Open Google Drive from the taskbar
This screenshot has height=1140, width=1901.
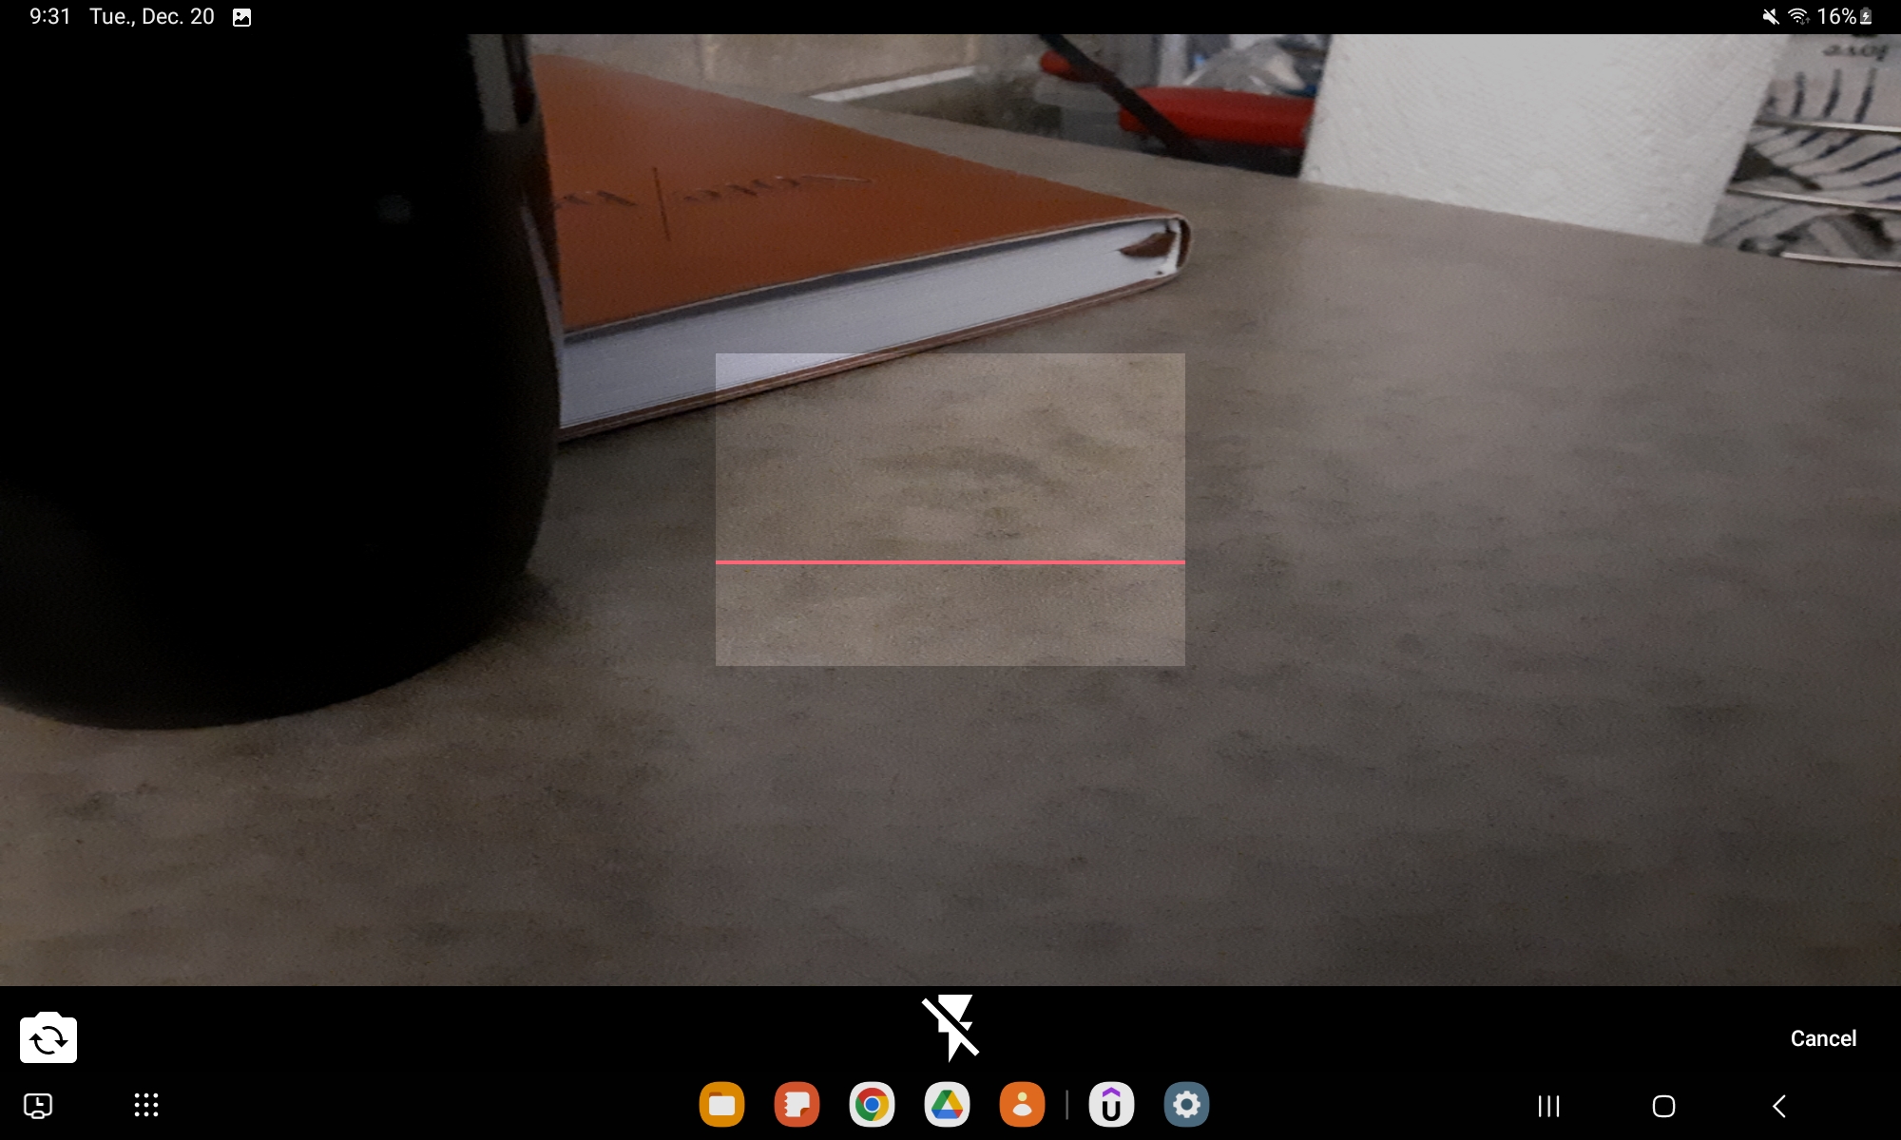click(947, 1105)
